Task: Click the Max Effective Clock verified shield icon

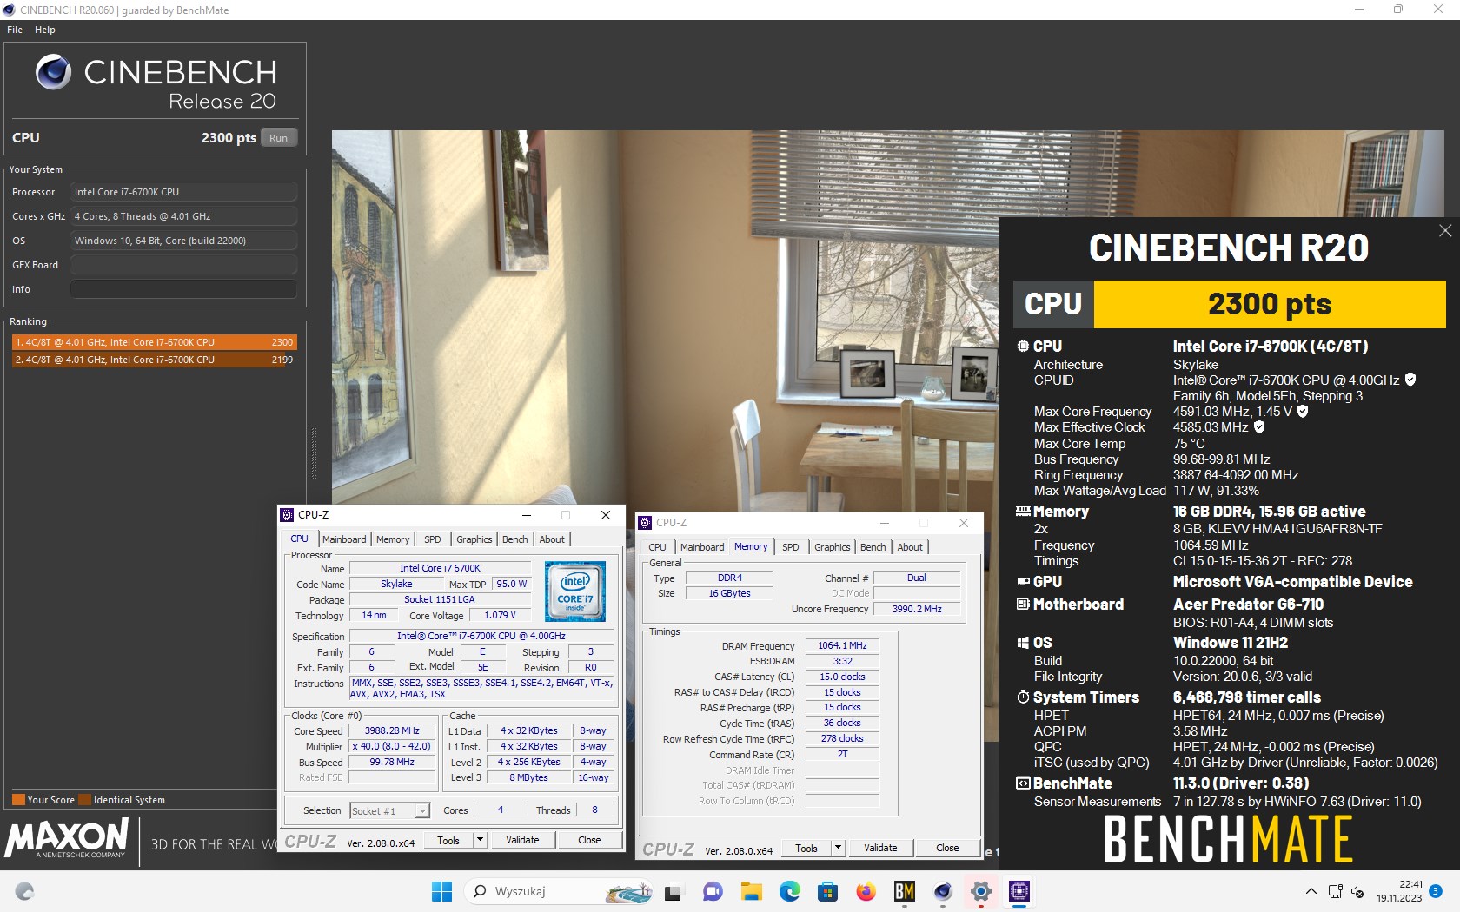Action: [1259, 426]
